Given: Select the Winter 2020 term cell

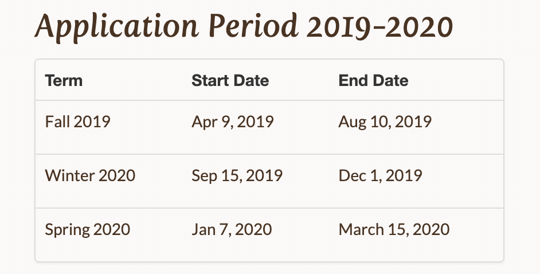Looking at the screenshot, I should coord(90,175).
